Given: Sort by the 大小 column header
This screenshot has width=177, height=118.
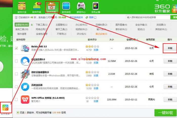Looking at the screenshot, I should click(x=112, y=40).
